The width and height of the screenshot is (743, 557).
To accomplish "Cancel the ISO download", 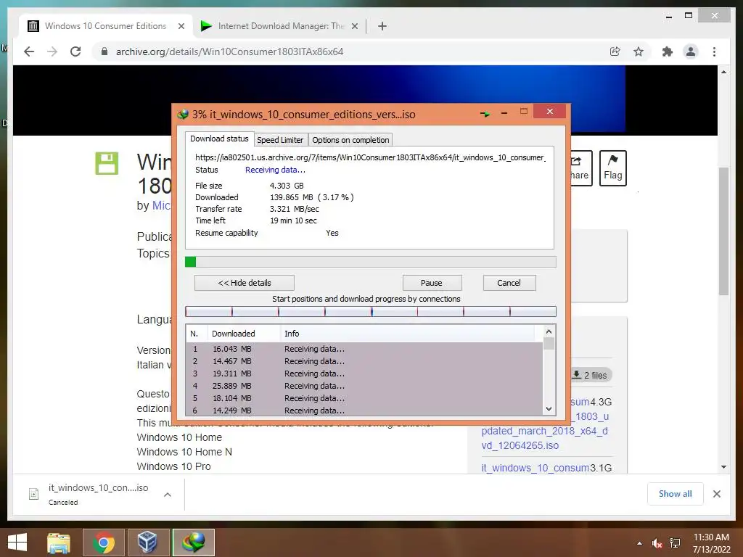I will click(x=509, y=283).
